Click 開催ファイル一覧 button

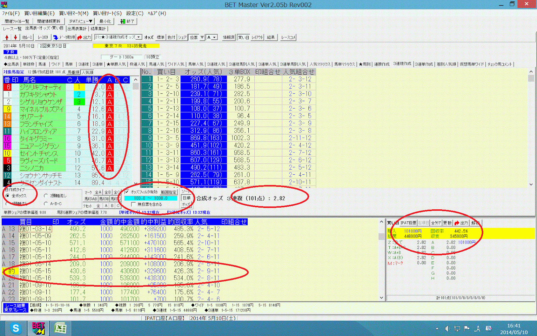[17, 21]
